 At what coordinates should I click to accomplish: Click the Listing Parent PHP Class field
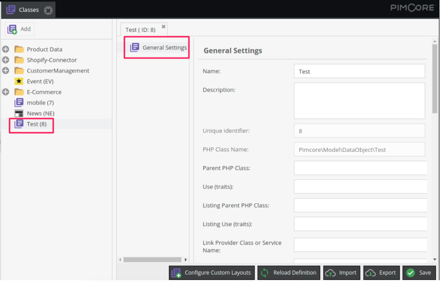coord(361,205)
